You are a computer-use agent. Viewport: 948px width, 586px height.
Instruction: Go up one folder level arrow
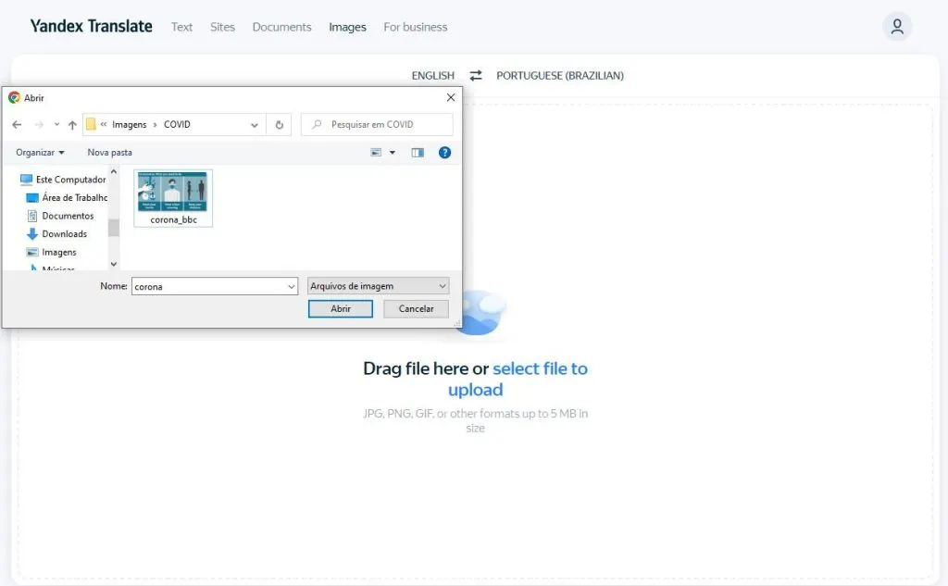coord(72,125)
